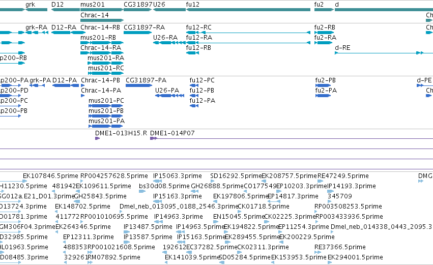The width and height of the screenshot is (433, 265).
Task: Click the EK264346.5prime EST label
Action: point(83,227)
